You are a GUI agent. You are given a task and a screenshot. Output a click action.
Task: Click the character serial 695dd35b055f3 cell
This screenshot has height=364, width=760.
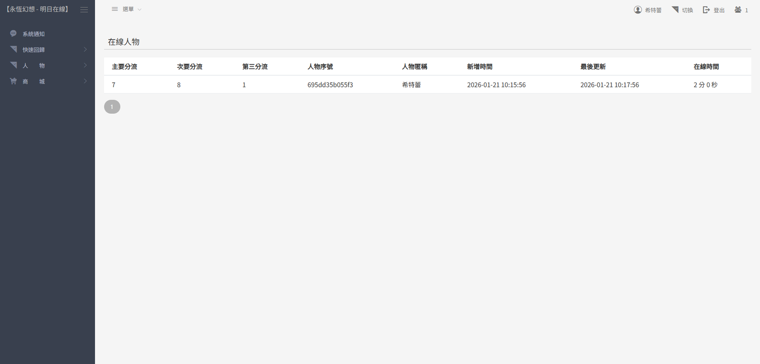tap(330, 85)
